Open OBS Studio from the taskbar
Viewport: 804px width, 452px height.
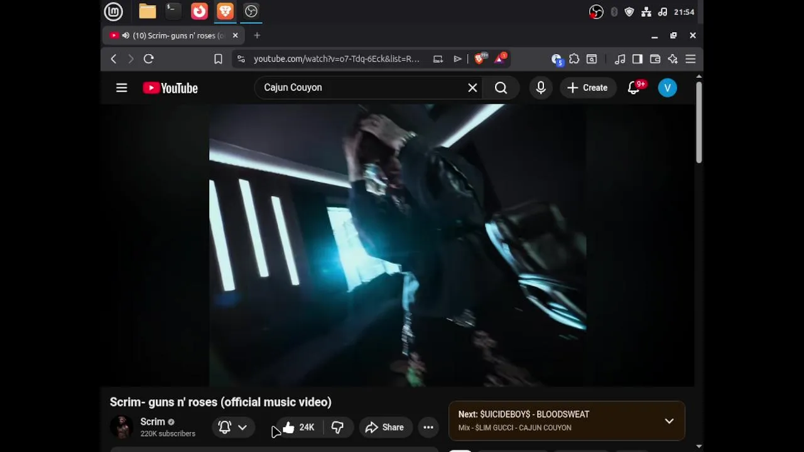[251, 11]
